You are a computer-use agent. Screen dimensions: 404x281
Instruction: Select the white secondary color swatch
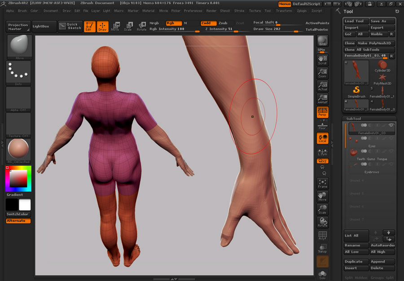pyautogui.click(x=25, y=205)
